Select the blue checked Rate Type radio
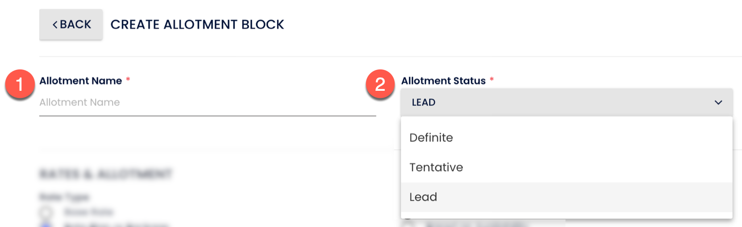The width and height of the screenshot is (742, 227). tap(46, 224)
